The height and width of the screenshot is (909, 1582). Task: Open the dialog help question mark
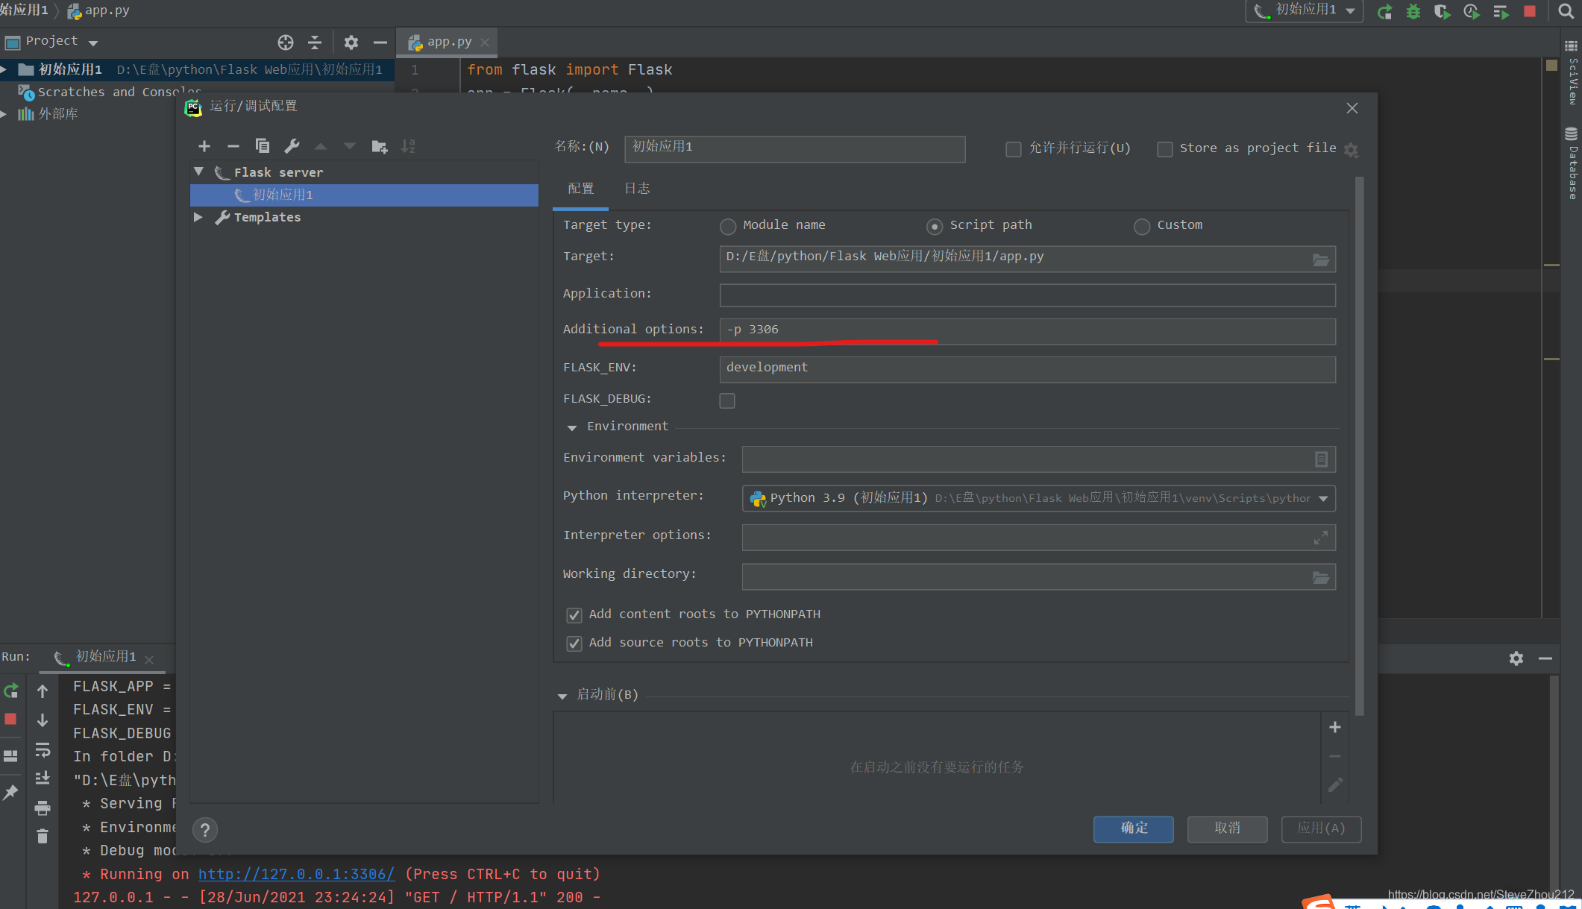205,829
